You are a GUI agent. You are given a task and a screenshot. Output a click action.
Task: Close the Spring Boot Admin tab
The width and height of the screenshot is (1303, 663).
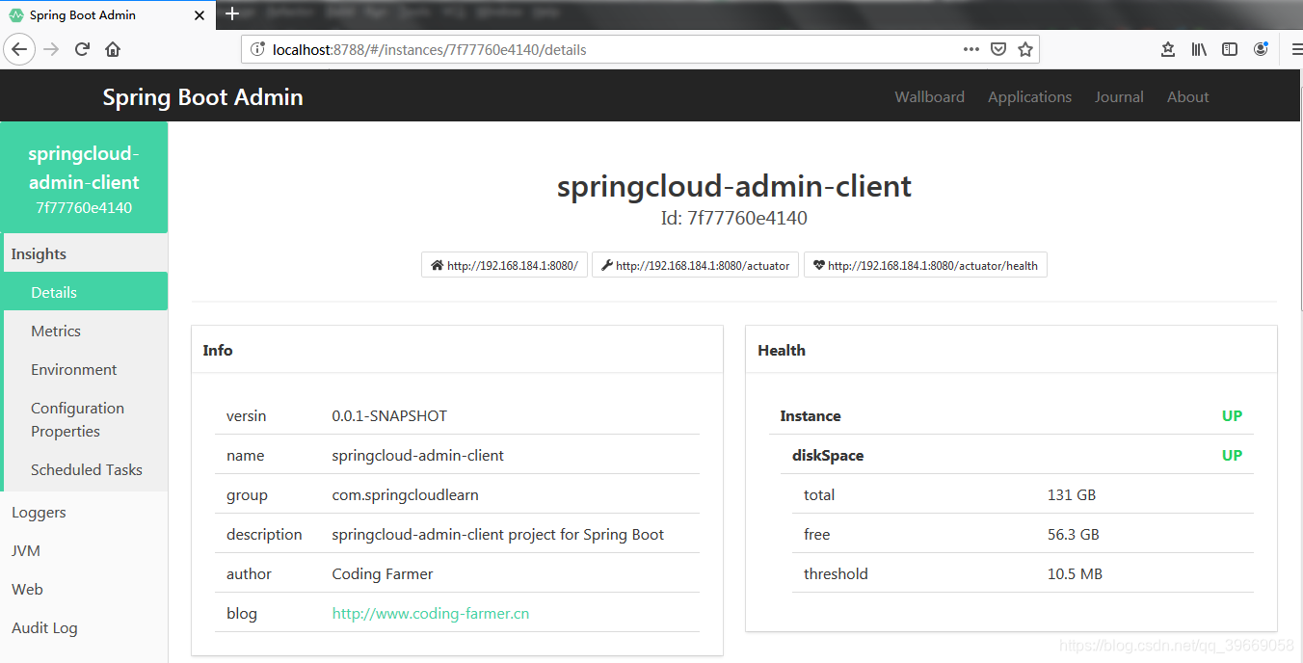click(199, 15)
